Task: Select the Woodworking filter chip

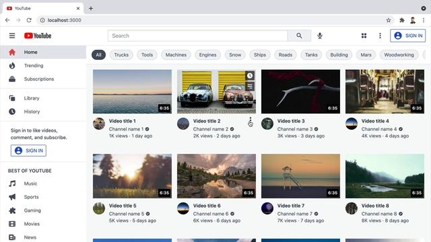Action: click(x=399, y=55)
